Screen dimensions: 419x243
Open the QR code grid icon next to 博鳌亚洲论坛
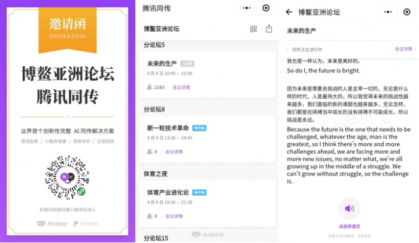pyautogui.click(x=253, y=29)
